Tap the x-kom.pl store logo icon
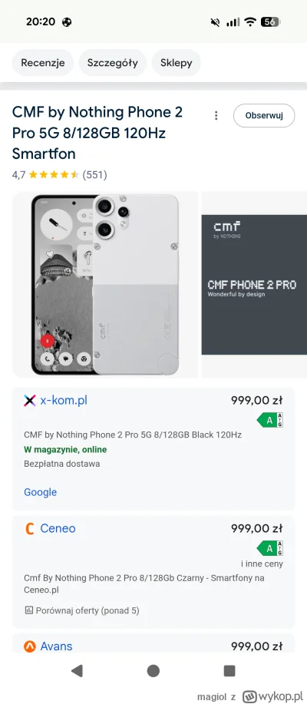The height and width of the screenshot is (704, 307). (30, 401)
